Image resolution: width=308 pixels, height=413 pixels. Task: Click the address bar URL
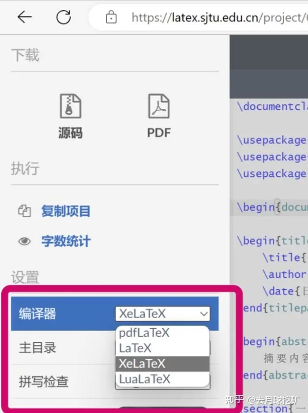pyautogui.click(x=220, y=18)
